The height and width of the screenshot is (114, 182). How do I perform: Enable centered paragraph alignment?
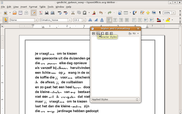115,20
